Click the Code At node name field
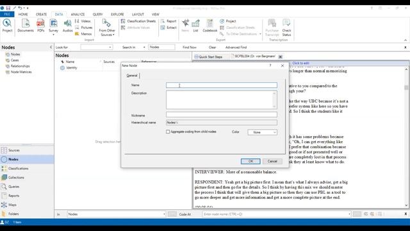The image size is (410, 231). tap(276, 214)
